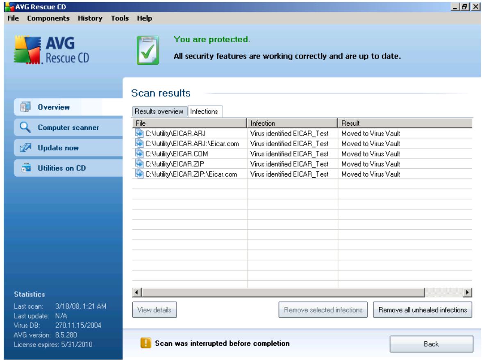
Task: Click the orange warning icon beside scan interrupted
Action: coord(146,343)
